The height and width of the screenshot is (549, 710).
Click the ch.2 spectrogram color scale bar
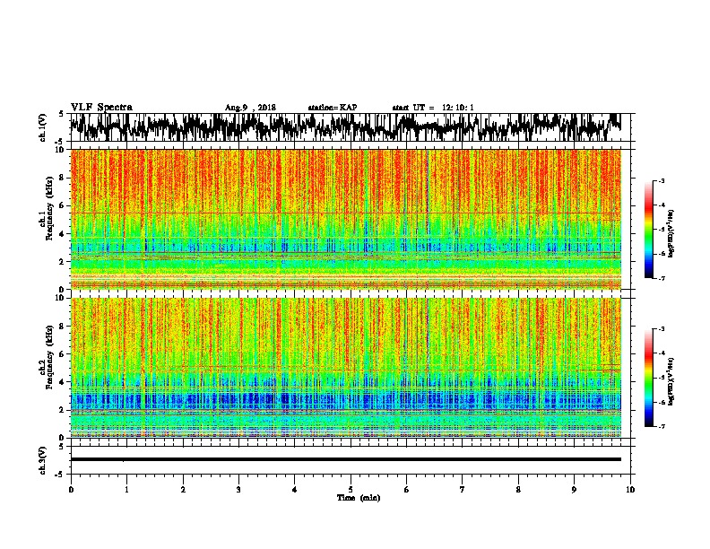coord(648,378)
